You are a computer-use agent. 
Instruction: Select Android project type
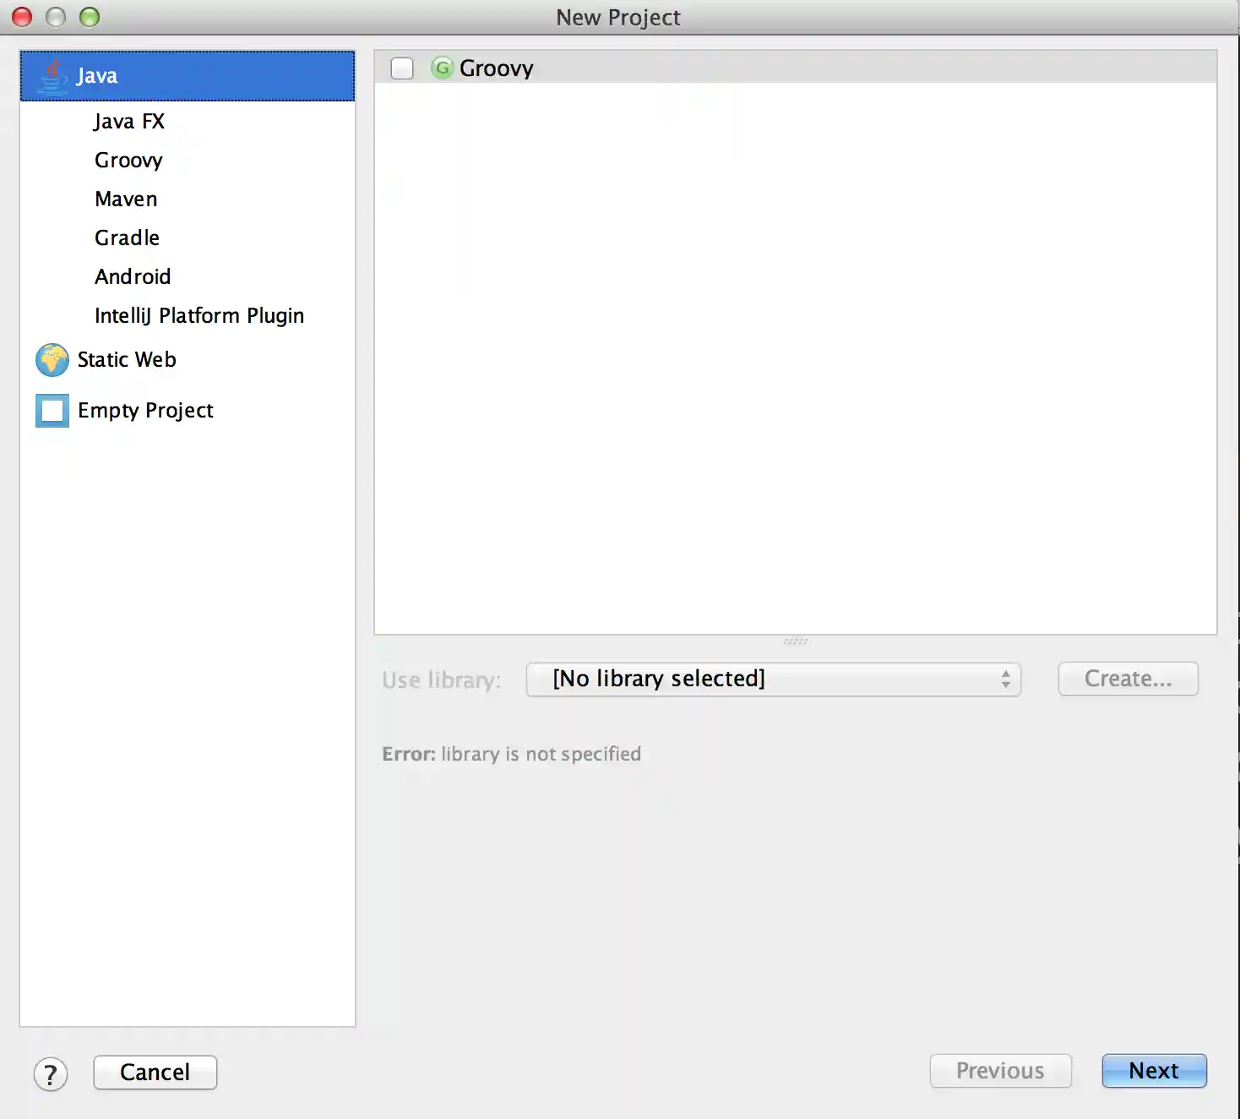click(133, 277)
